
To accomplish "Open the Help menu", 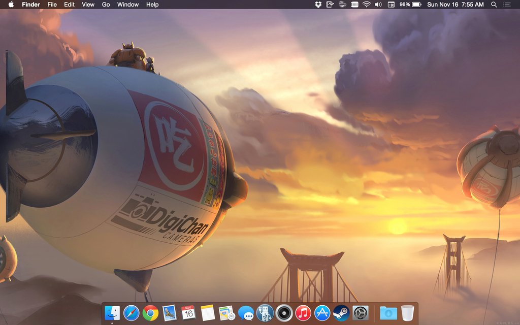I will [152, 4].
